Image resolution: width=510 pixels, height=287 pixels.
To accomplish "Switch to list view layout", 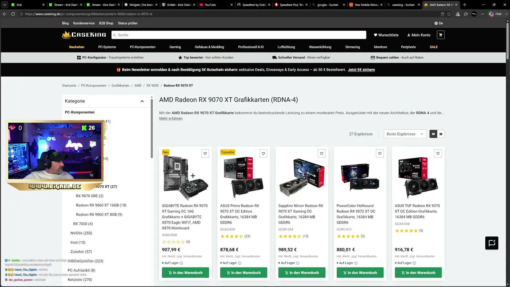I will click(441, 134).
